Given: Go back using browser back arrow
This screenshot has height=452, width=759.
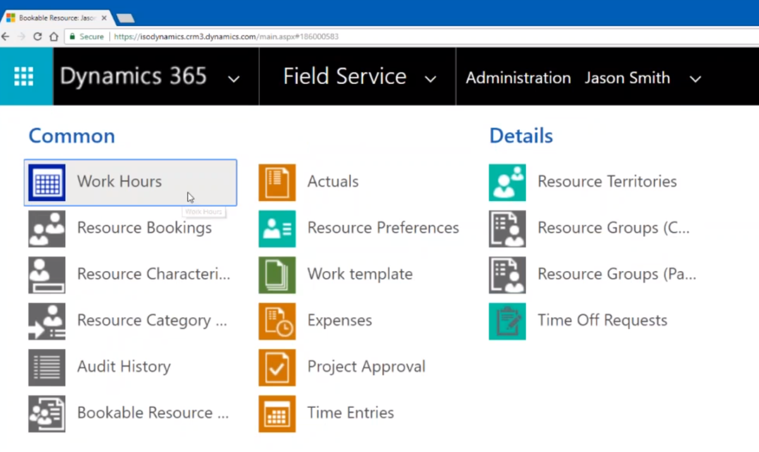Looking at the screenshot, I should pos(6,37).
